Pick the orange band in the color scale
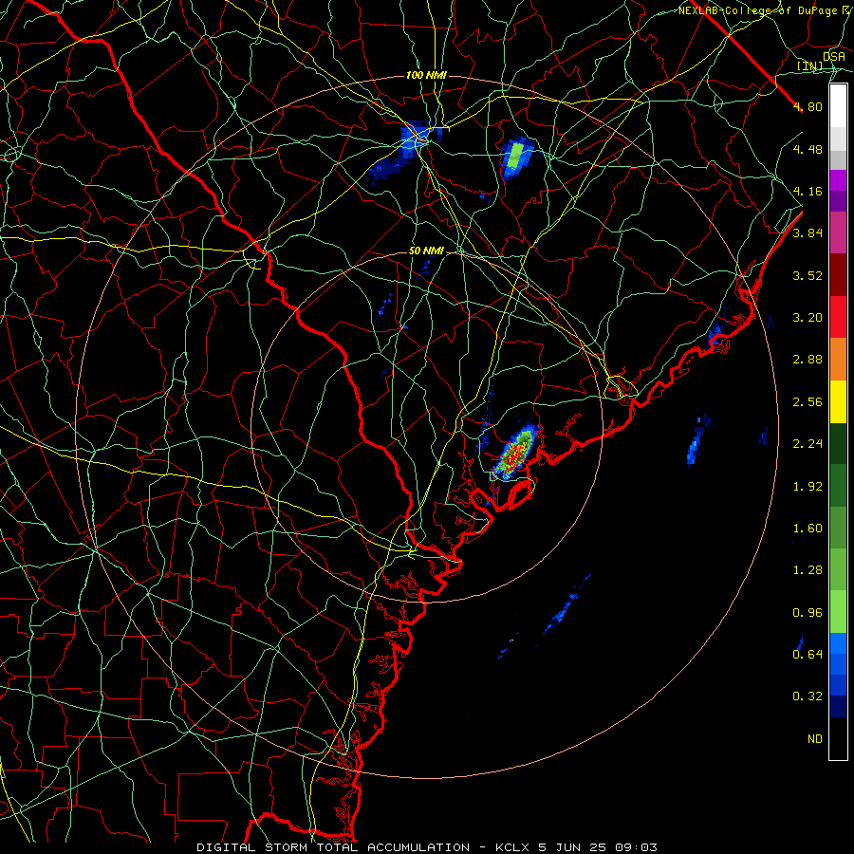The height and width of the screenshot is (854, 854). click(838, 360)
